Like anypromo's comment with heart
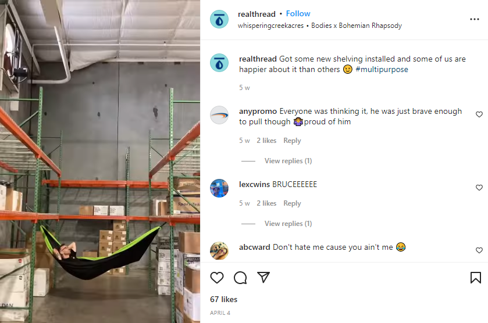The width and height of the screenshot is (488, 323). coord(479,114)
